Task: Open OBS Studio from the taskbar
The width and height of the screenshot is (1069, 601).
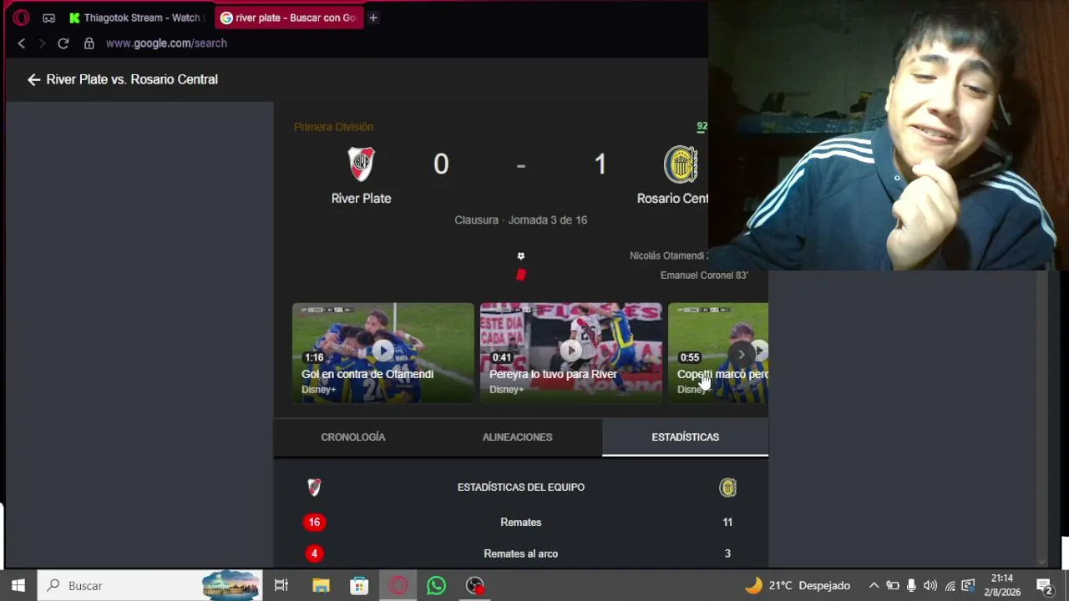Action: tap(475, 586)
